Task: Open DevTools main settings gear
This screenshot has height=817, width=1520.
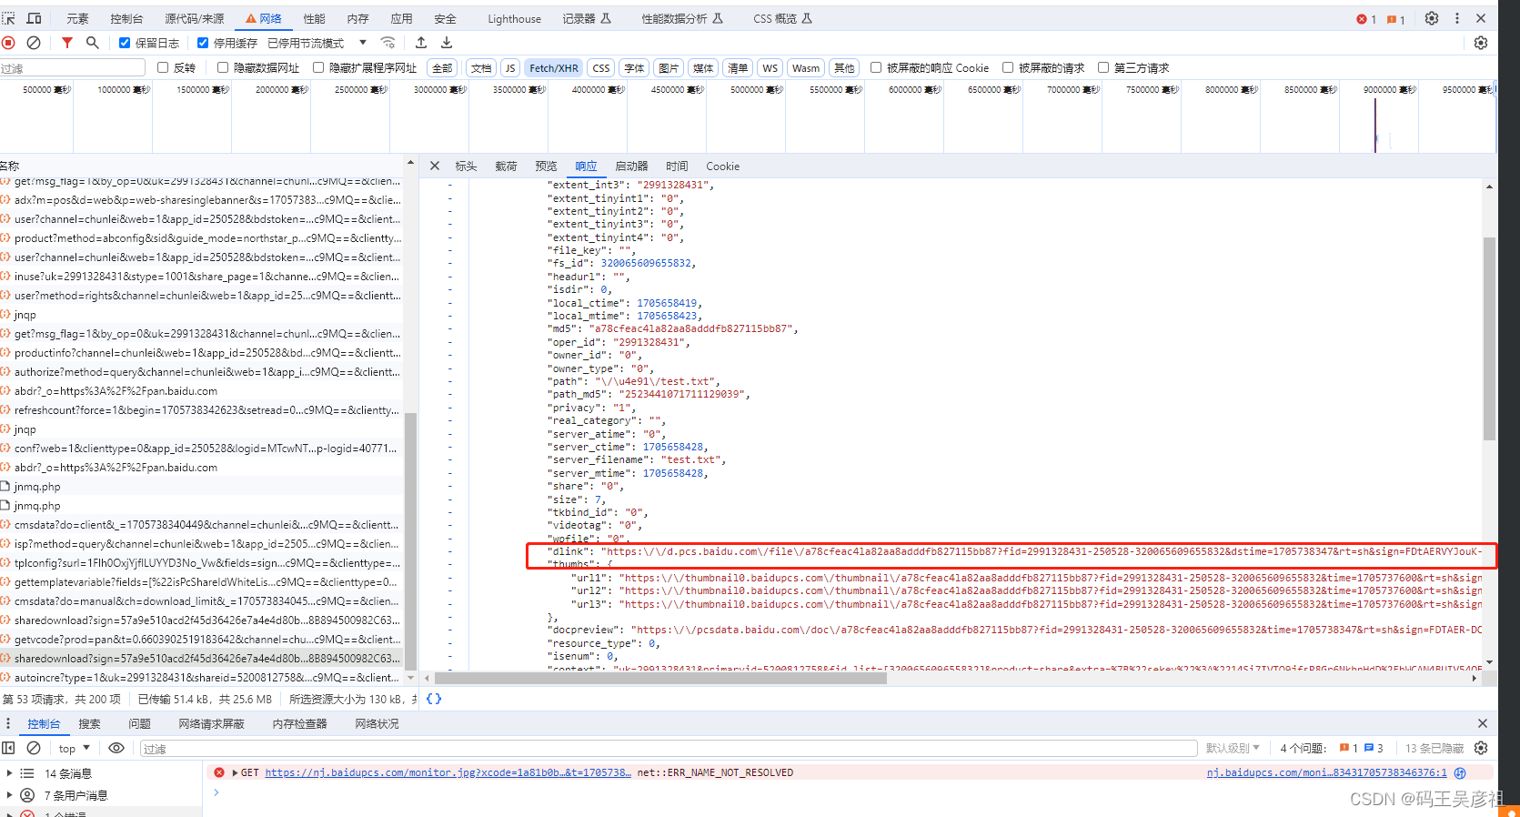Action: tap(1432, 18)
